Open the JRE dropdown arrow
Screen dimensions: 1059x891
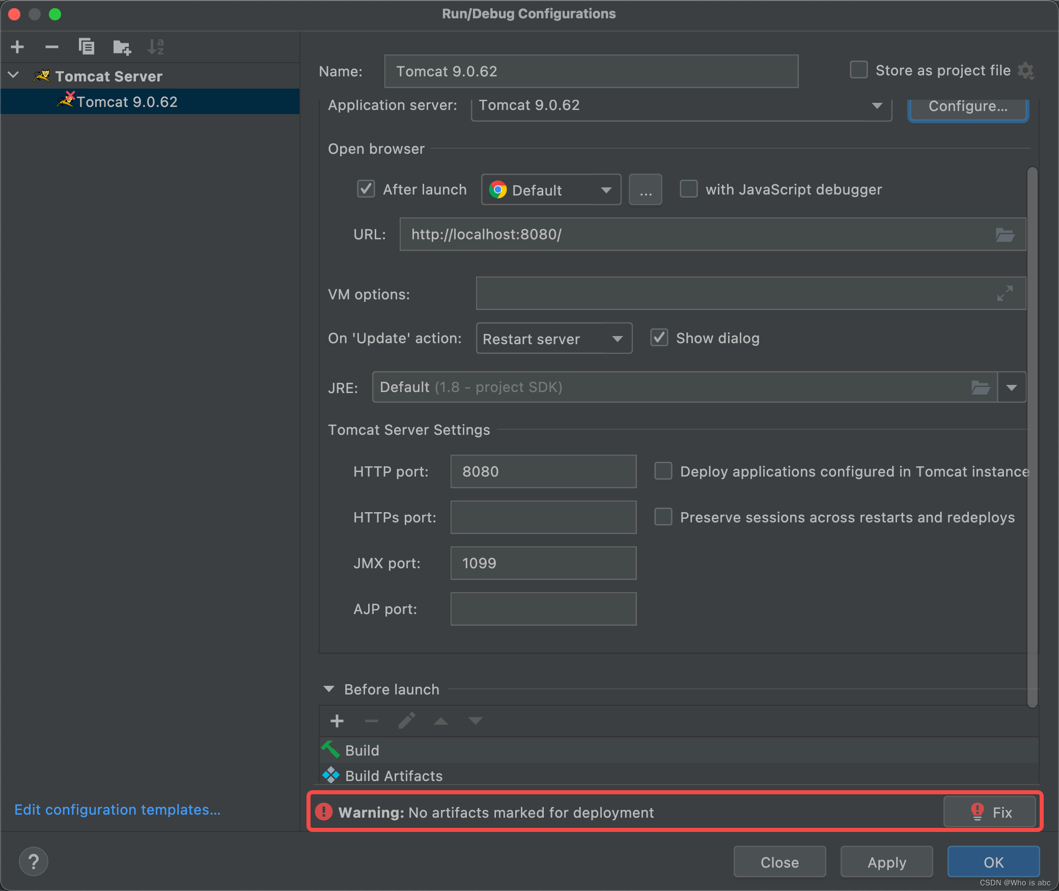tap(1012, 387)
